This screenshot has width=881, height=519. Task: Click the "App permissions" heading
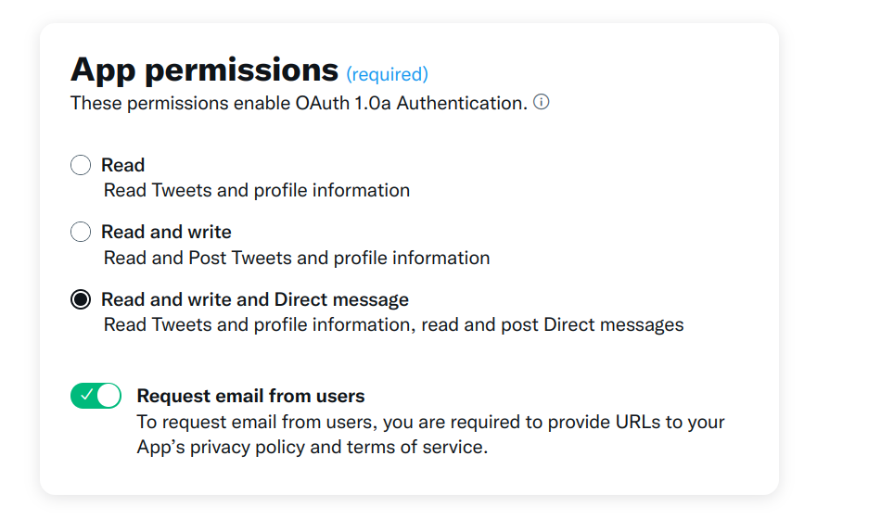point(204,70)
